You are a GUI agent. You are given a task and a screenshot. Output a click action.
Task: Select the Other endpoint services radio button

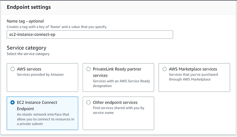[x=88, y=102]
